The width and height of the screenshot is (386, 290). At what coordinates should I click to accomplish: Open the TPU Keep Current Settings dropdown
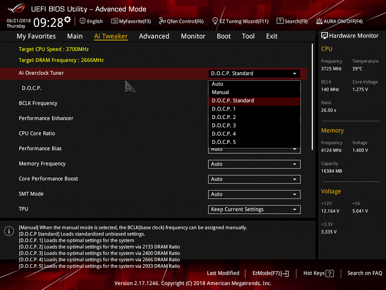tap(254, 210)
